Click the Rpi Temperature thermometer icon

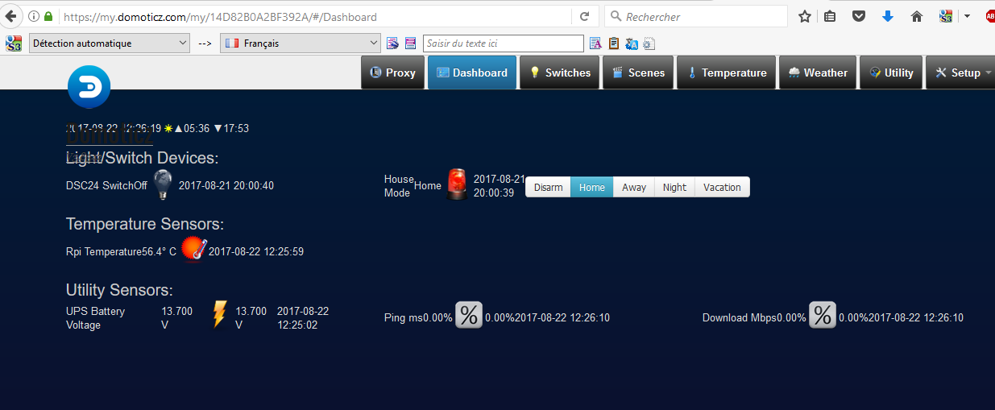coord(194,250)
